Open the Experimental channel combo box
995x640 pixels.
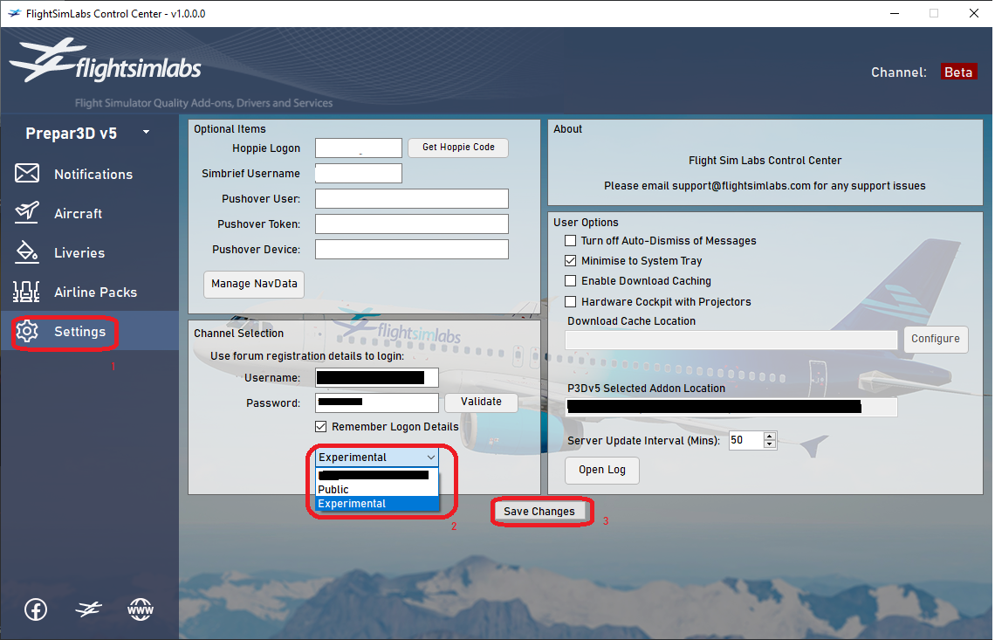pos(377,458)
